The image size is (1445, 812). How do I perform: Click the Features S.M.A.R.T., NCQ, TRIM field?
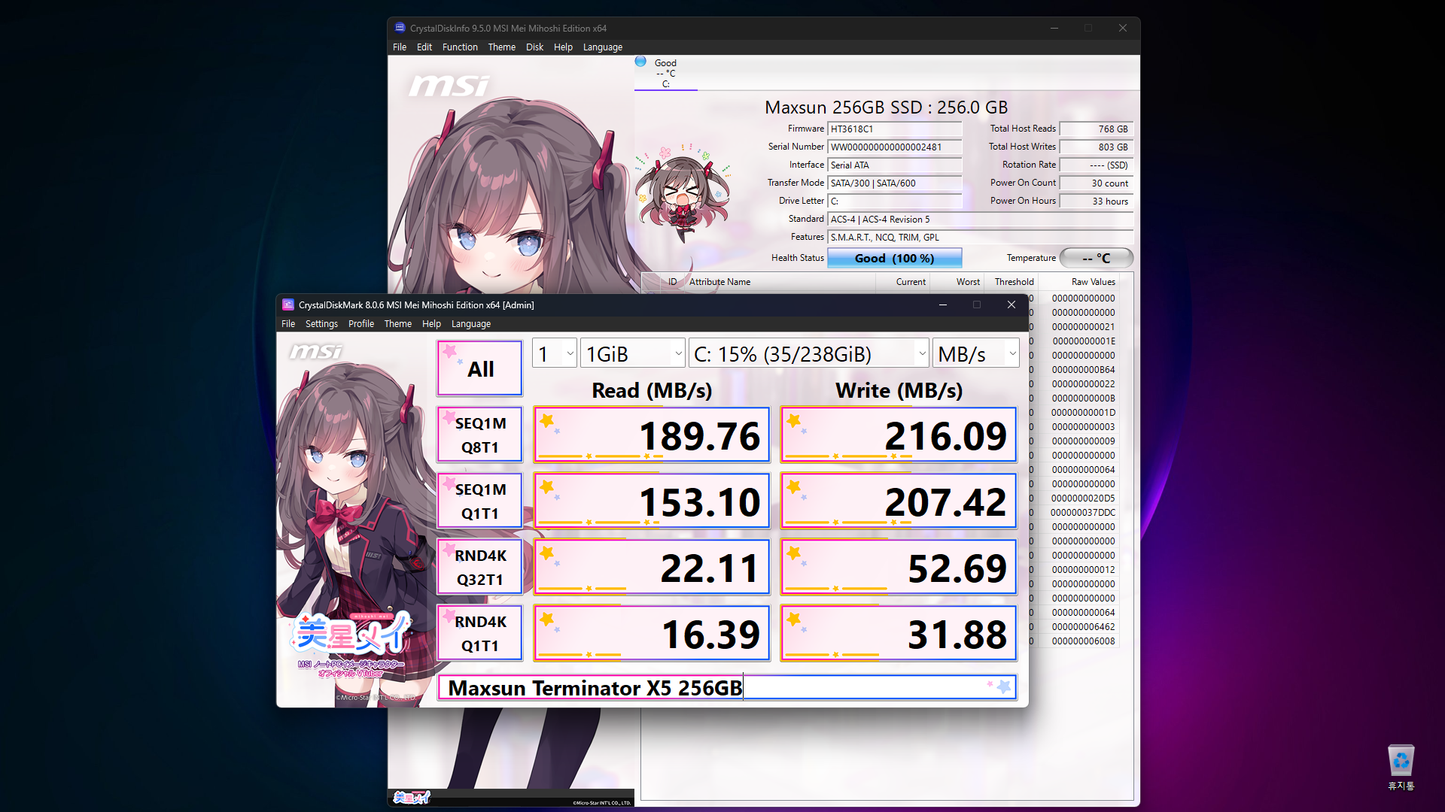click(x=980, y=237)
